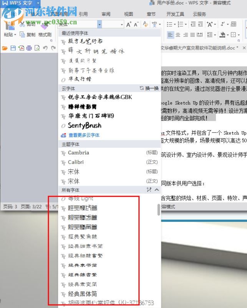Click the Copy button
The height and width of the screenshot is (308, 247).
(28, 35)
